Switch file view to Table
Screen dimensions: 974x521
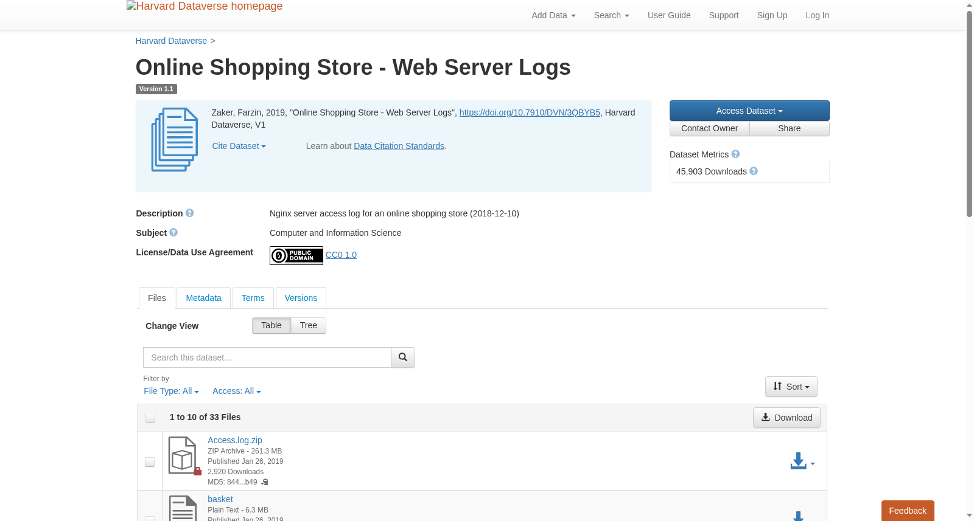click(272, 326)
